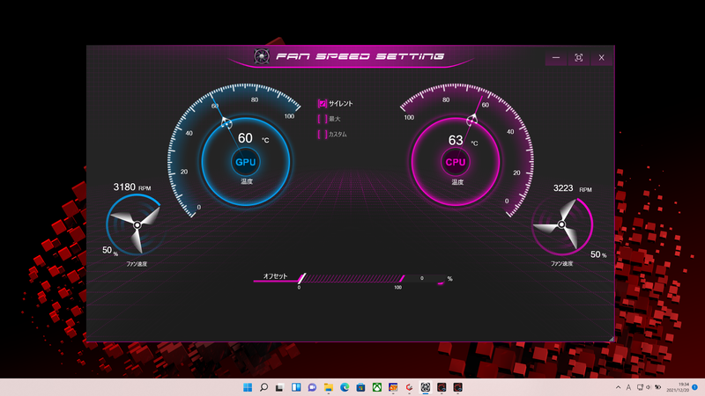Image resolution: width=705 pixels, height=396 pixels.
Task: Minimize the Fan Speed Setting window
Action: (x=556, y=57)
